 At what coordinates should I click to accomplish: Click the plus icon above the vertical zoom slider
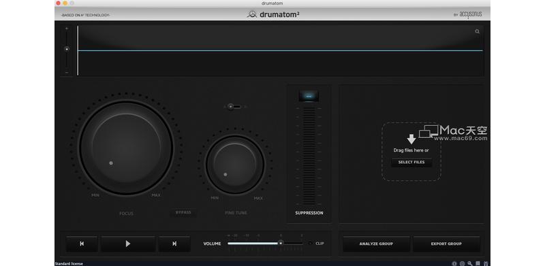[67, 29]
